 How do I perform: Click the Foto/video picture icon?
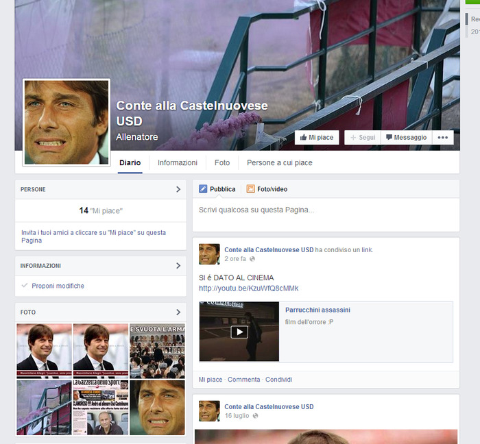click(x=250, y=189)
